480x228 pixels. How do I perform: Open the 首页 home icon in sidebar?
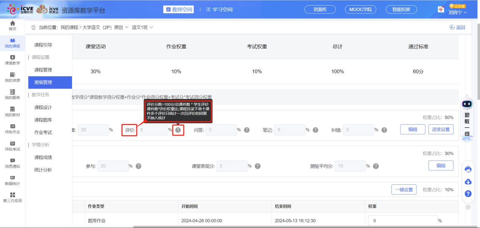point(13,25)
